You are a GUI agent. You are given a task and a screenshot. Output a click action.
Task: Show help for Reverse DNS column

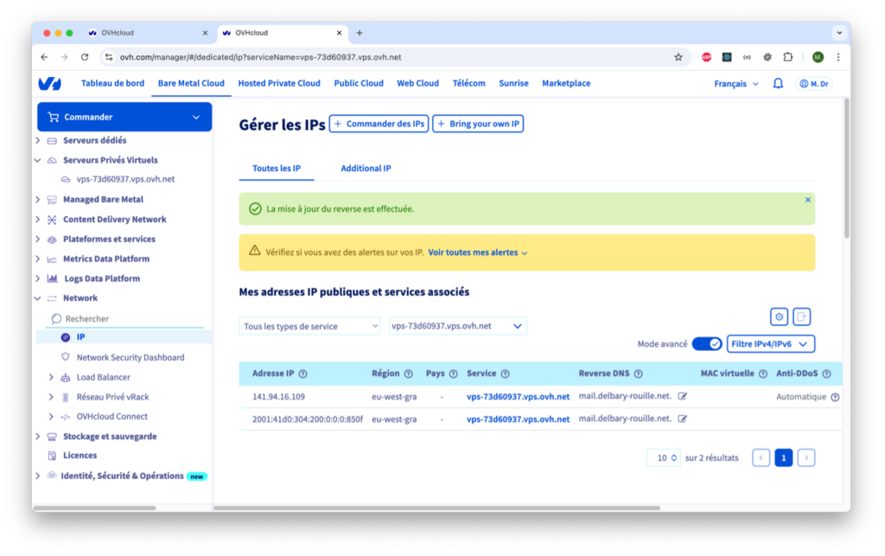tap(639, 374)
